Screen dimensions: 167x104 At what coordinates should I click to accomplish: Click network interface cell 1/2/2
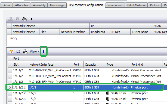point(50,93)
